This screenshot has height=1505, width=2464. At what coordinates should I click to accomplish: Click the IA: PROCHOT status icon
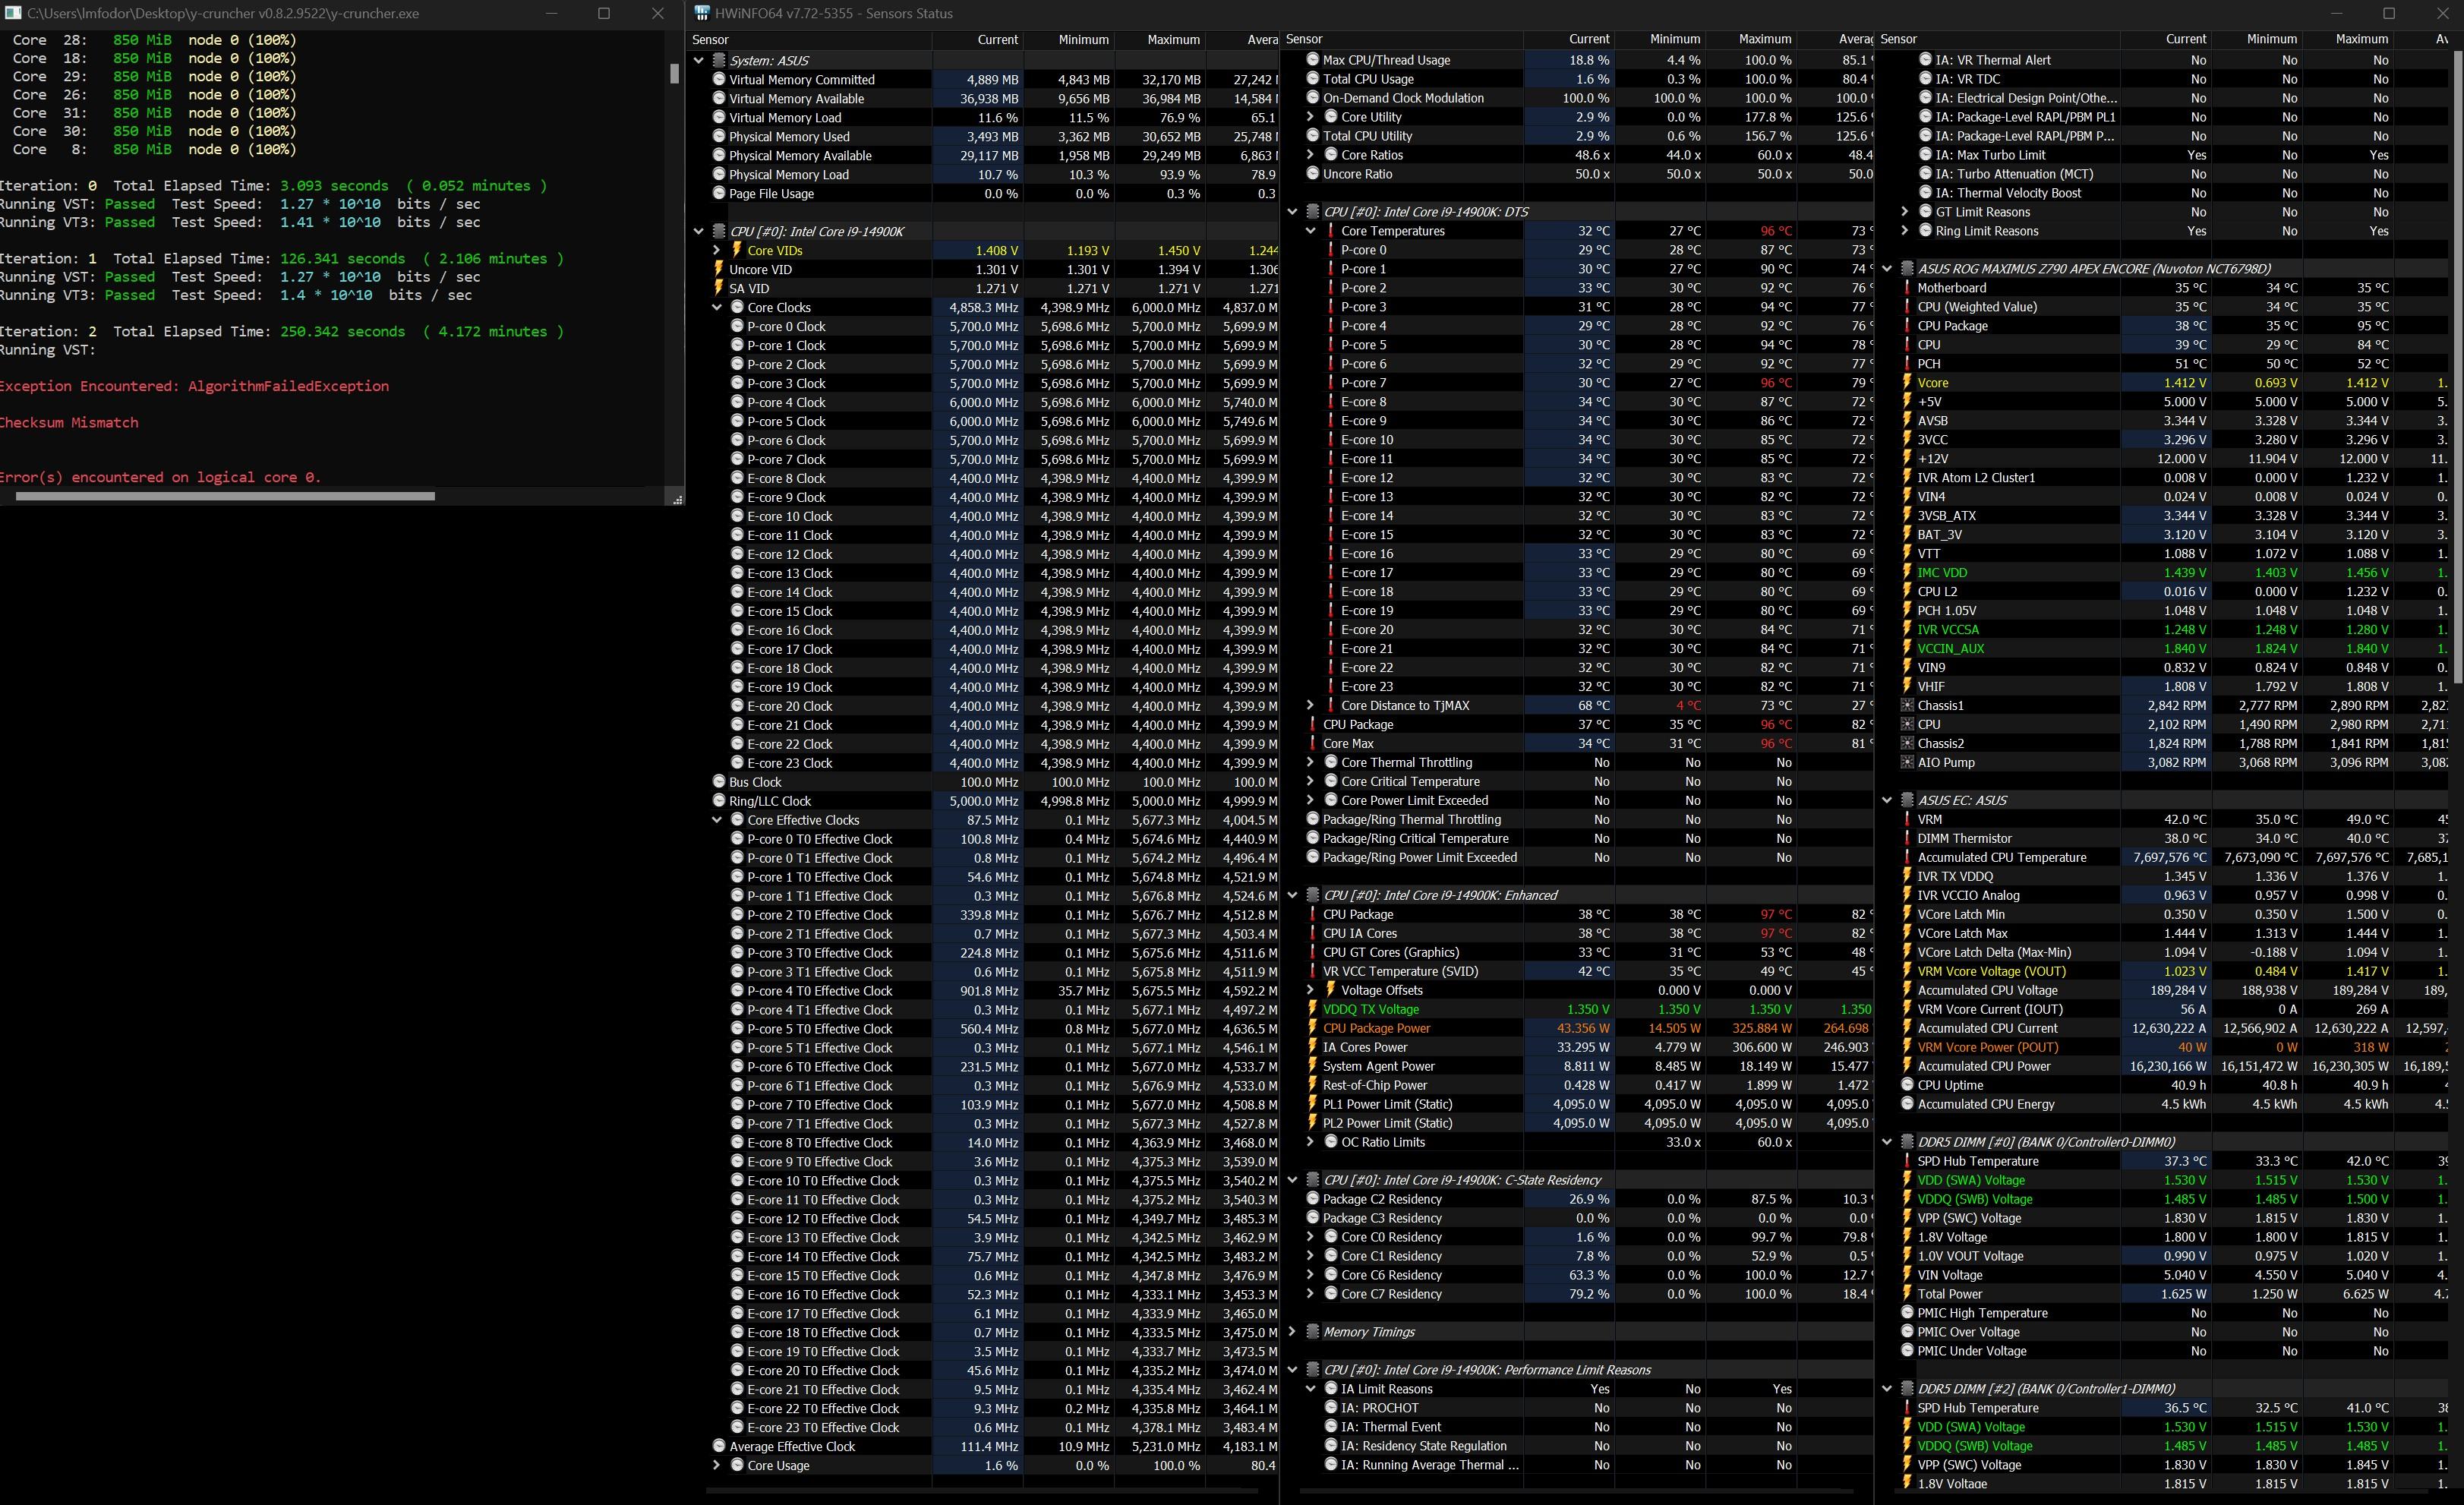click(1331, 1408)
